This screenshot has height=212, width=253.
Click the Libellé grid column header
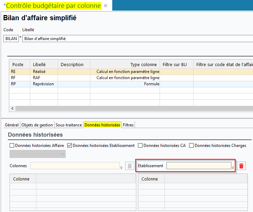point(44,64)
